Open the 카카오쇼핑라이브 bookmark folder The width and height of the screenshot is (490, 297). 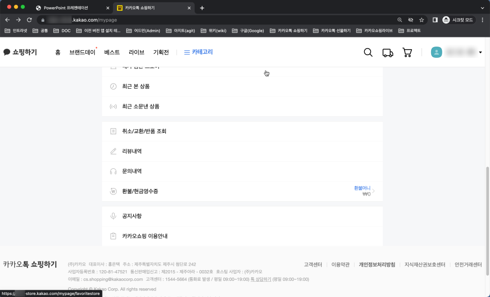point(374,30)
